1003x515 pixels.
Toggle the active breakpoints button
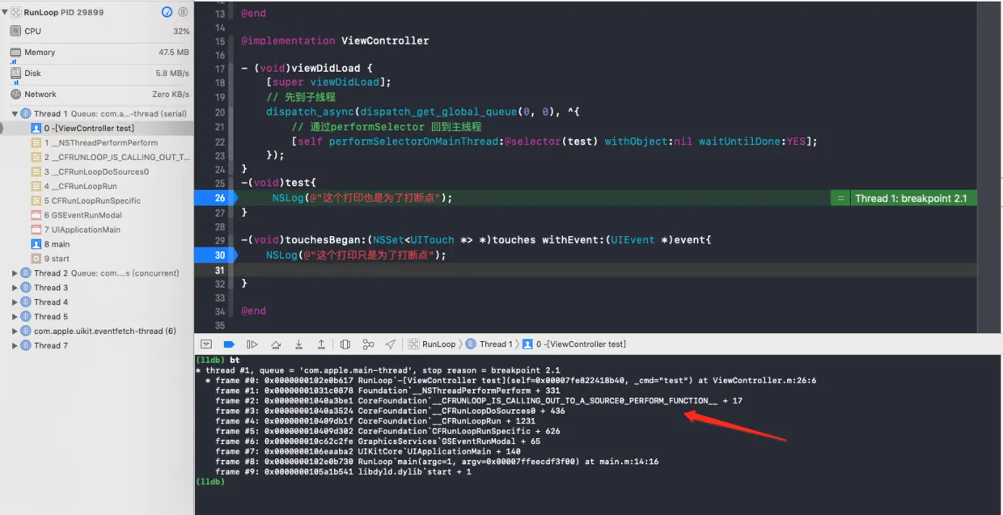point(229,344)
